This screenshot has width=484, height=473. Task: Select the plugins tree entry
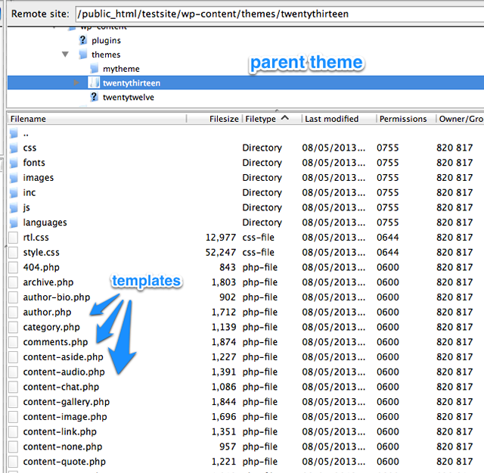pyautogui.click(x=106, y=40)
